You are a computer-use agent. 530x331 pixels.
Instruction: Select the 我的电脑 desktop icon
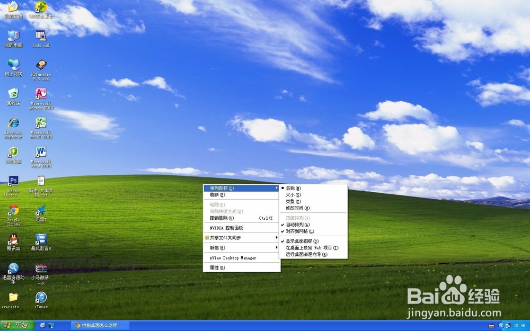13,39
